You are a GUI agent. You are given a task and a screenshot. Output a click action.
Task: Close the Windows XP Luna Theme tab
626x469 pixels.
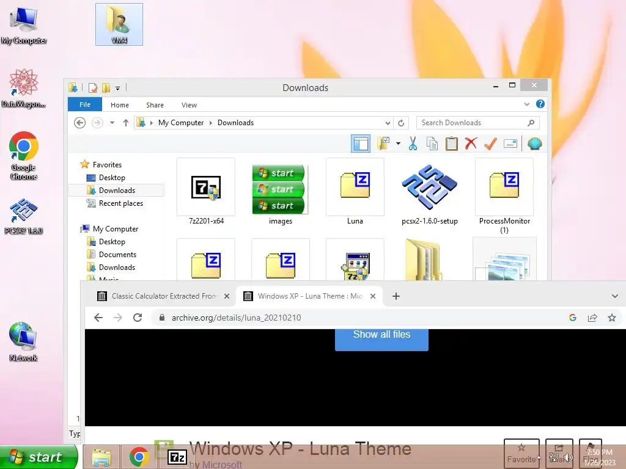point(372,296)
